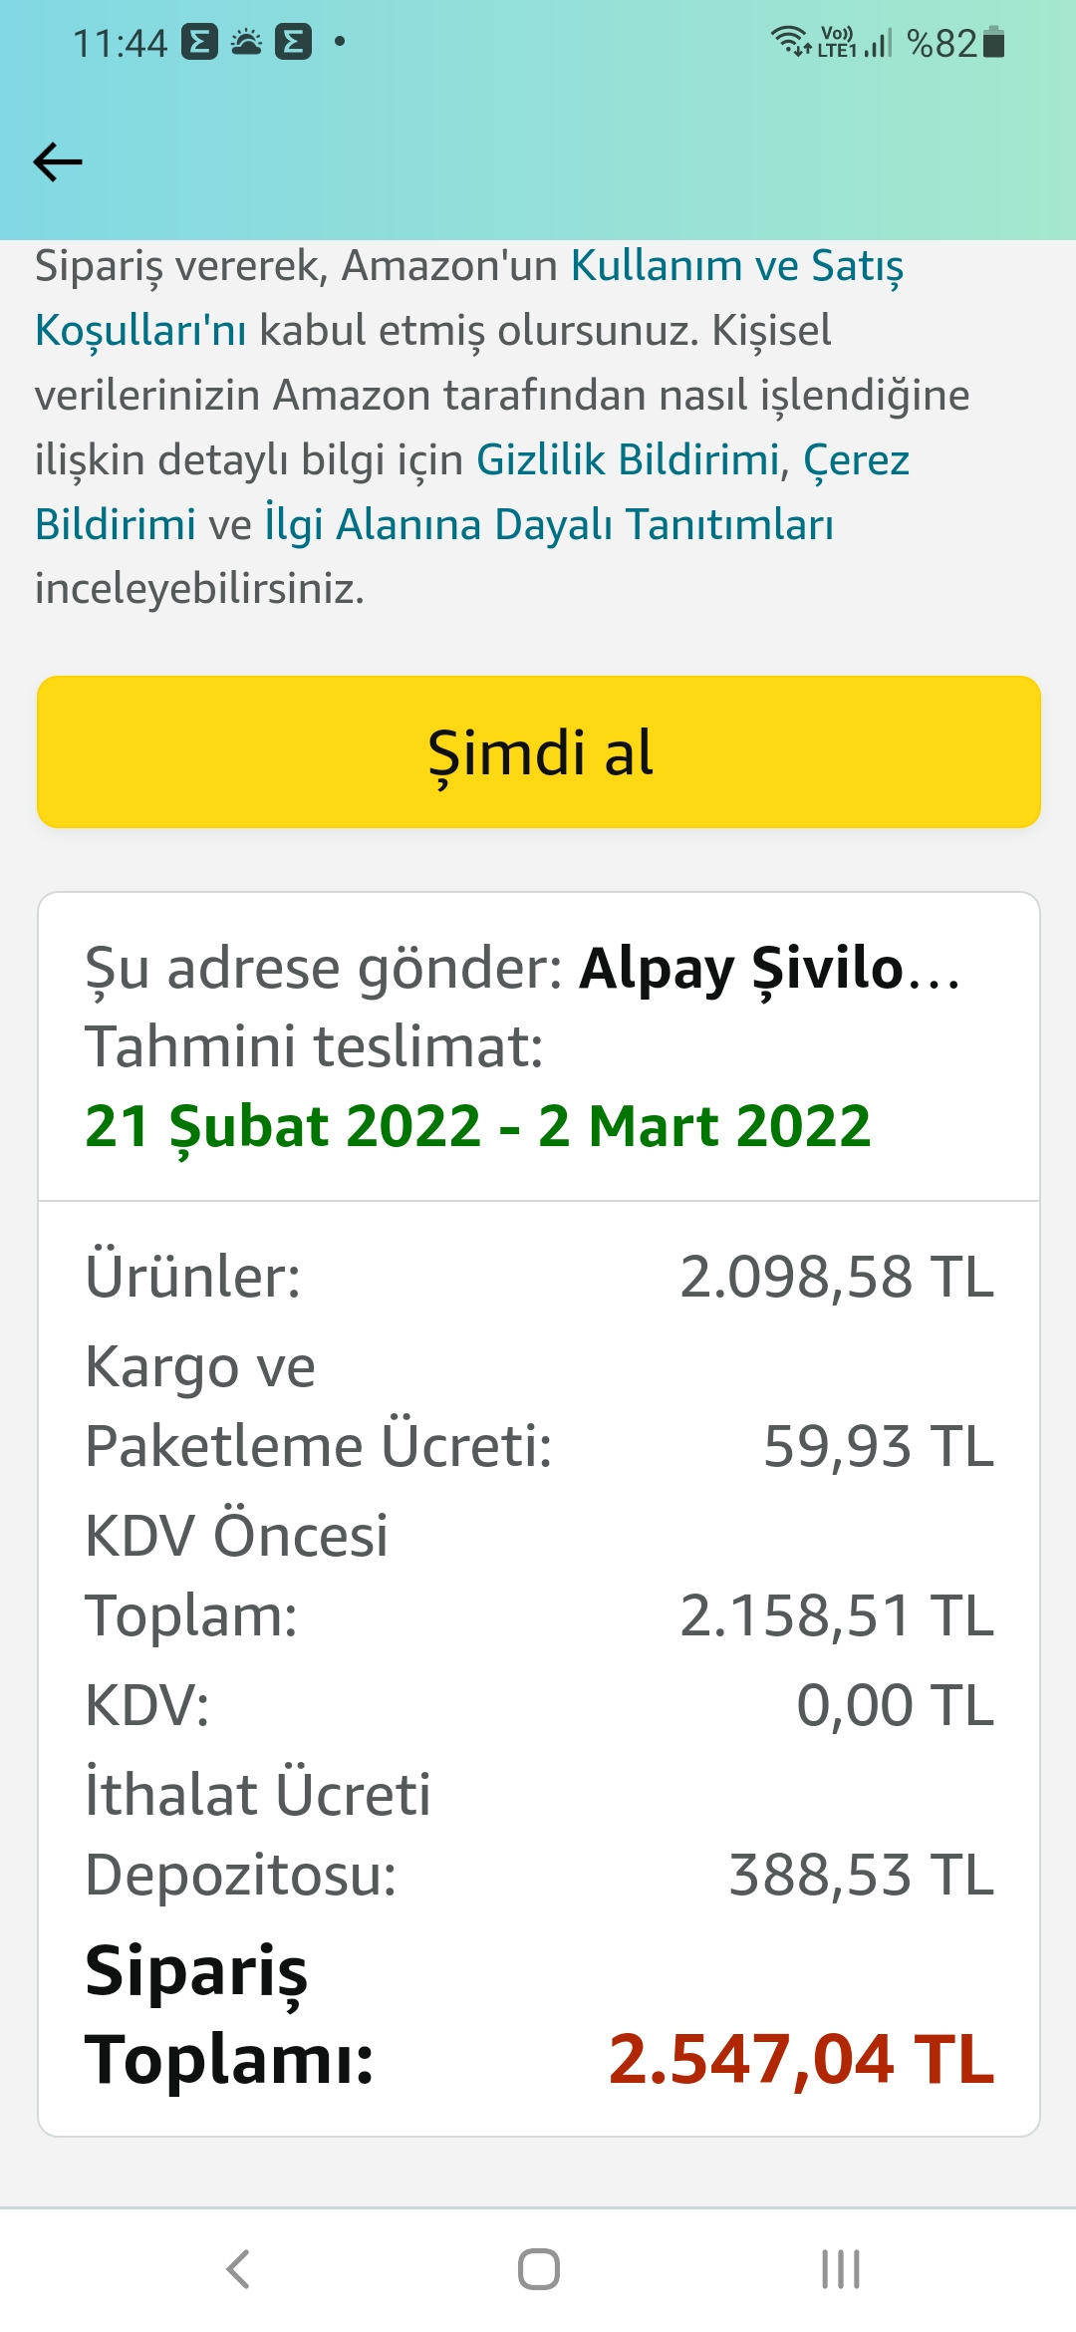Tap the estimated delivery date range

(477, 1126)
